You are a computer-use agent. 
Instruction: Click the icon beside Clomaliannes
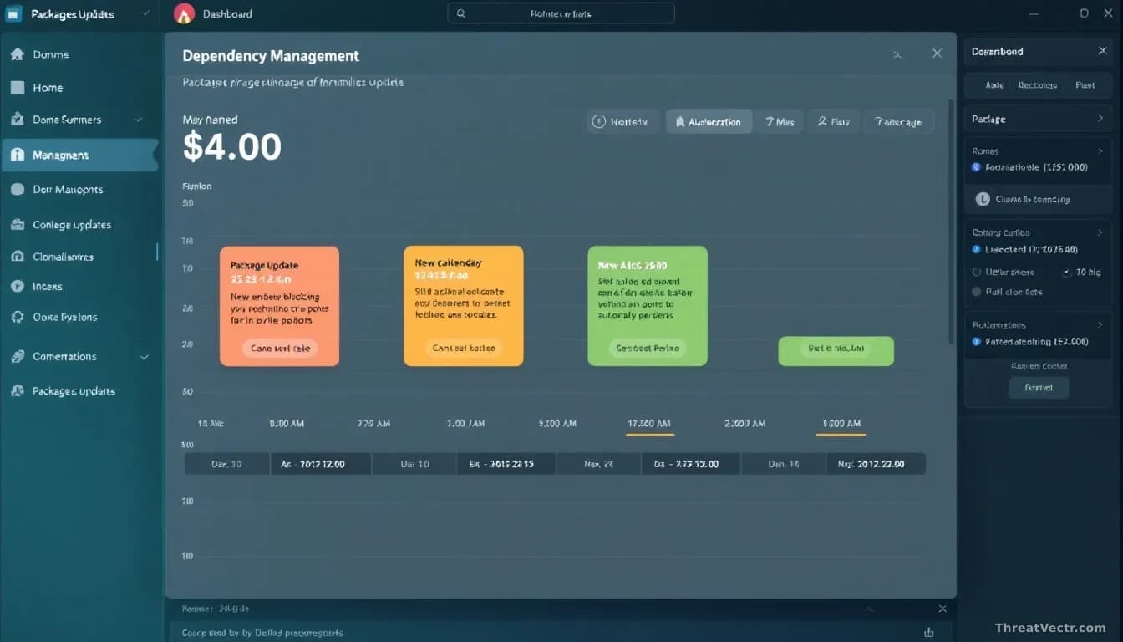point(17,257)
